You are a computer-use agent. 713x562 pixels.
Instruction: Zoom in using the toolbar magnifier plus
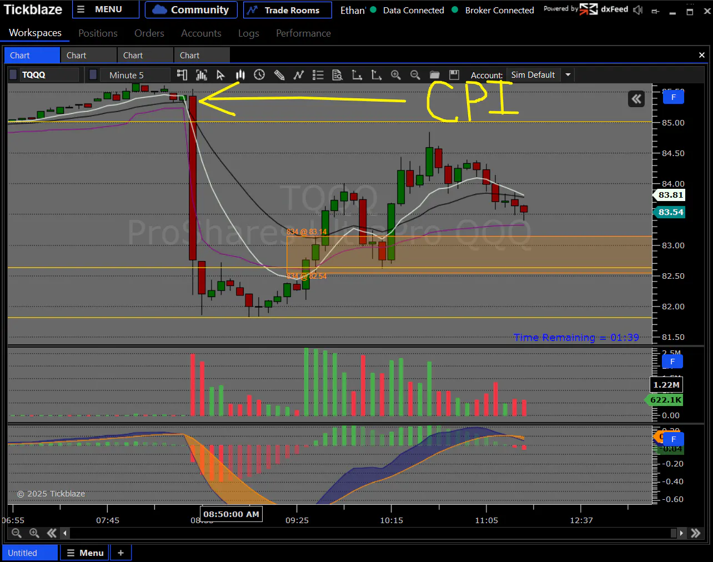click(395, 74)
